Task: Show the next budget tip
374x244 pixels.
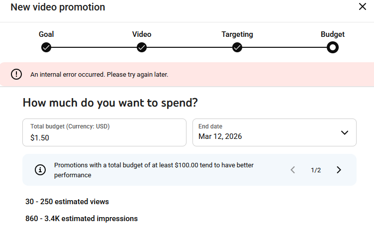Action: [339, 170]
